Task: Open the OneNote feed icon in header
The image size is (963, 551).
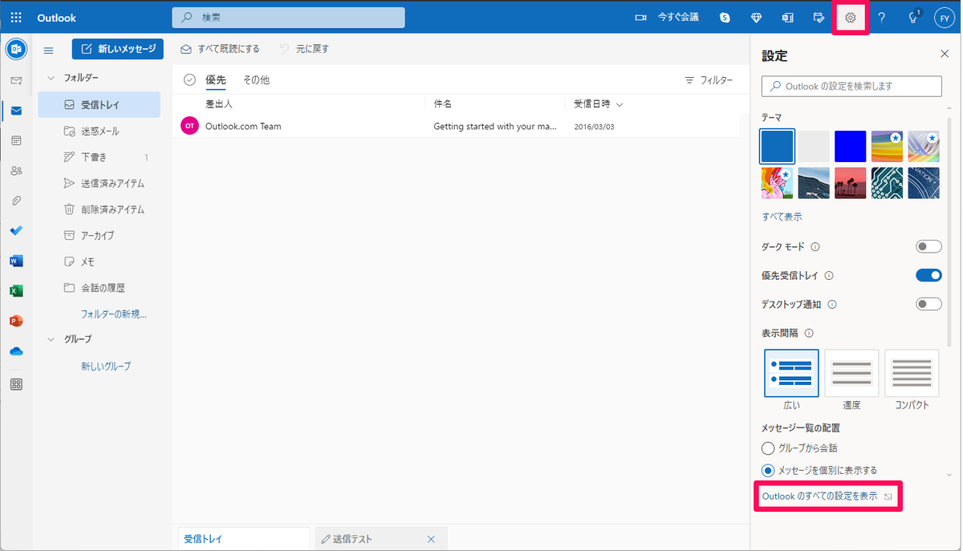Action: 787,18
